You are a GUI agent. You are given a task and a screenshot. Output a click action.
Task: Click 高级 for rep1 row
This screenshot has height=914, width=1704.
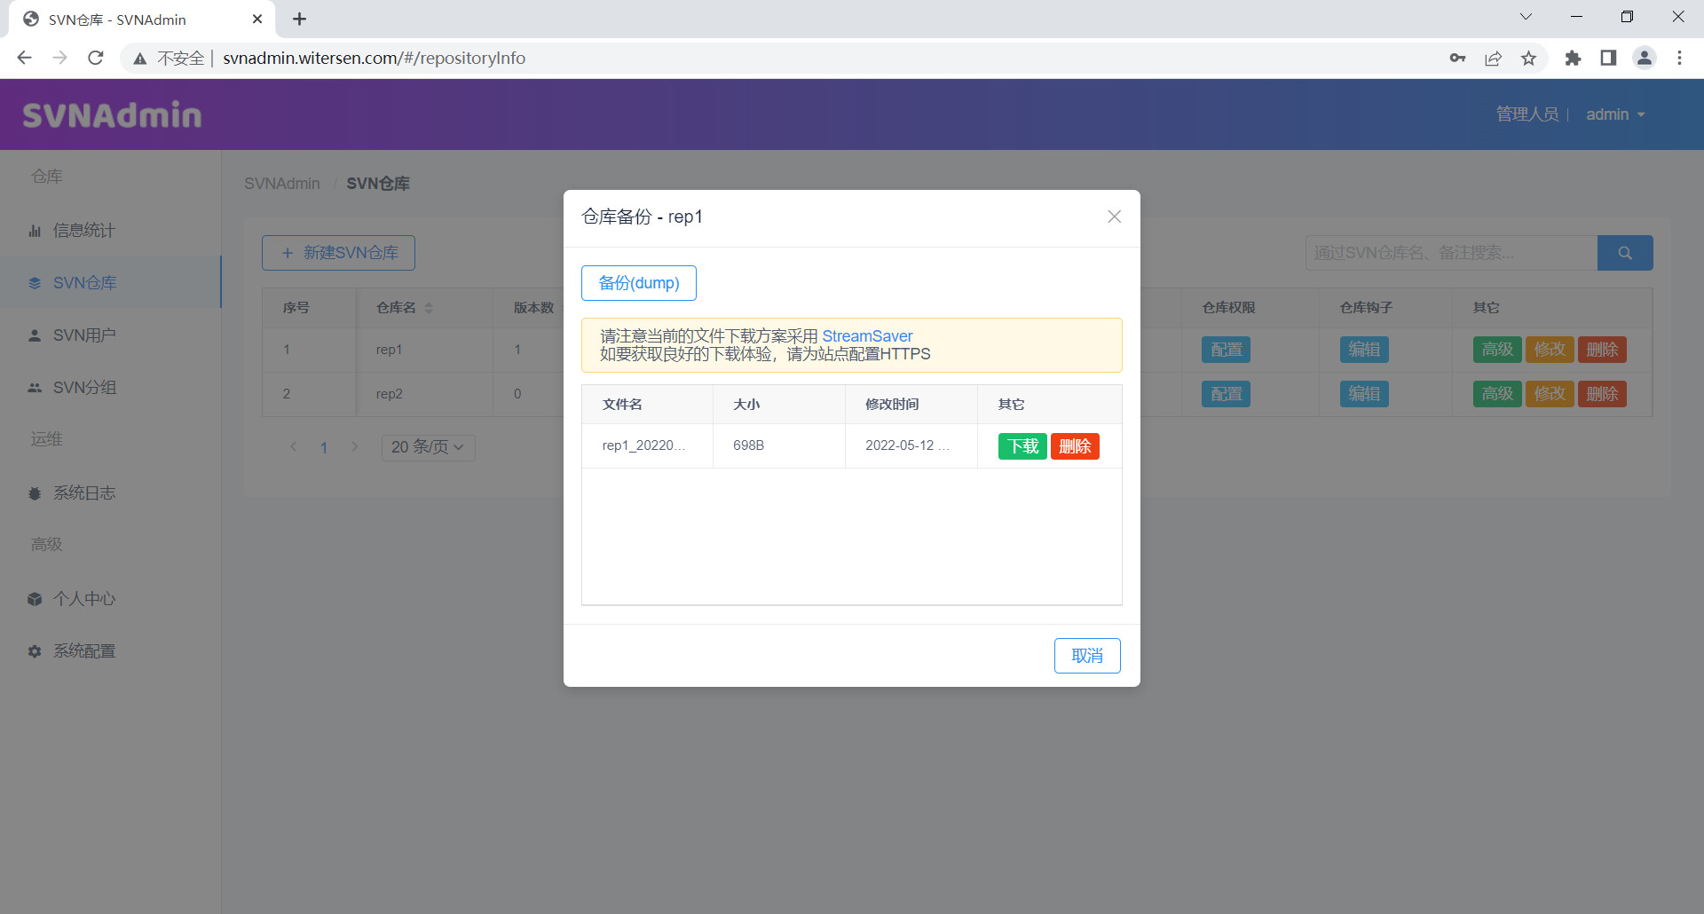coord(1497,350)
